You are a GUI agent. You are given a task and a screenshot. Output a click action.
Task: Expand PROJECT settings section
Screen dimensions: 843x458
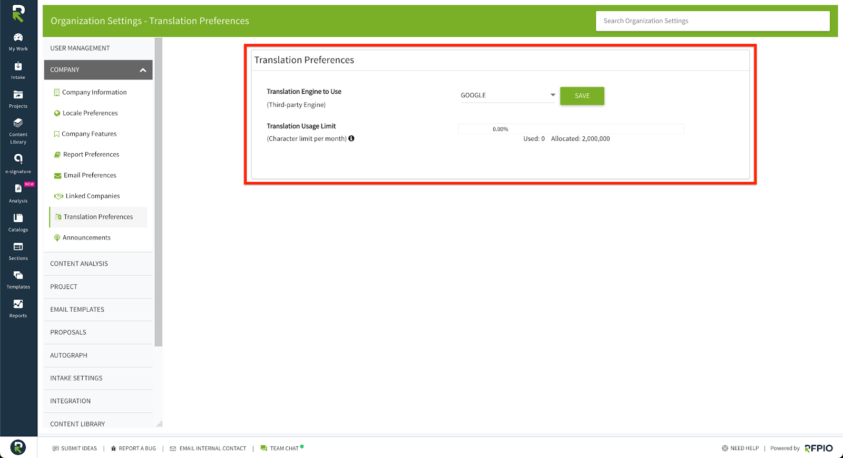point(99,287)
